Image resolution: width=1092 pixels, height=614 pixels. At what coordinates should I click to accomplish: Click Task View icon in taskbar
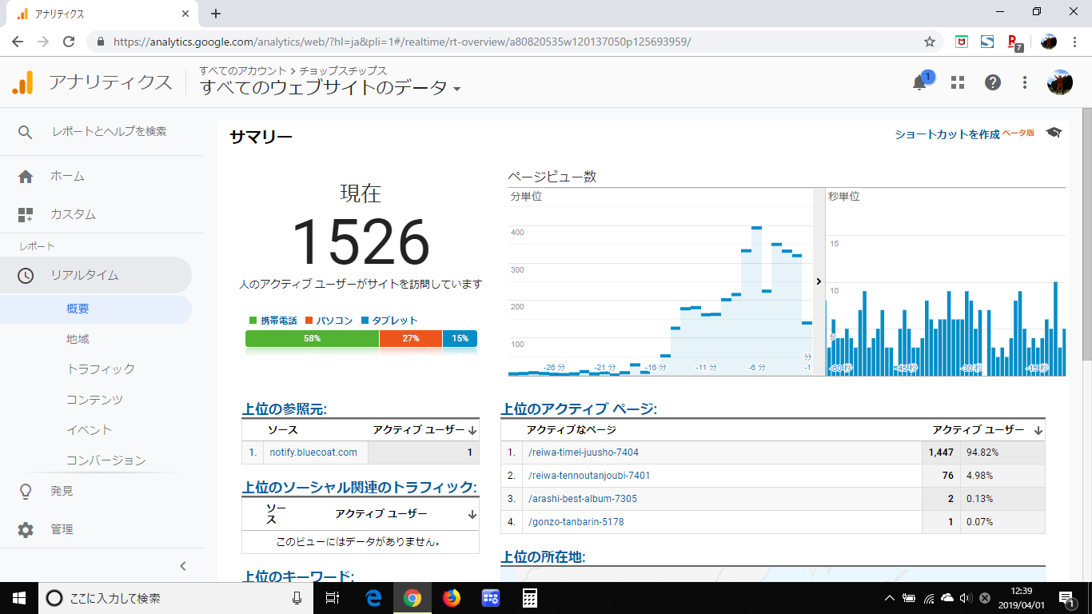click(333, 598)
